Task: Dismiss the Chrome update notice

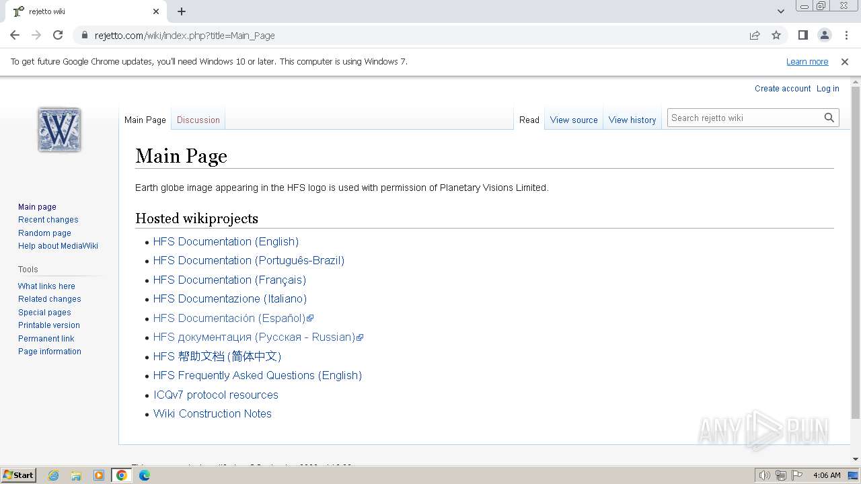Action: [x=845, y=61]
